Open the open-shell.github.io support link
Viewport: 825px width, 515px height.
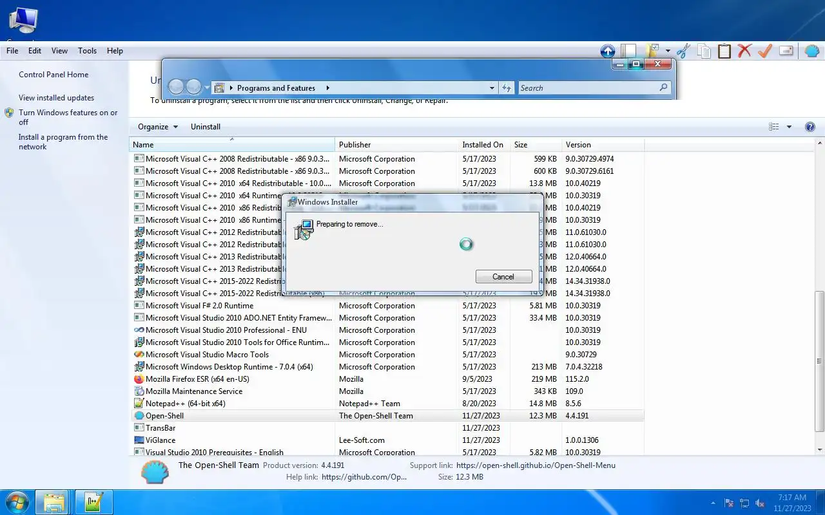click(536, 465)
